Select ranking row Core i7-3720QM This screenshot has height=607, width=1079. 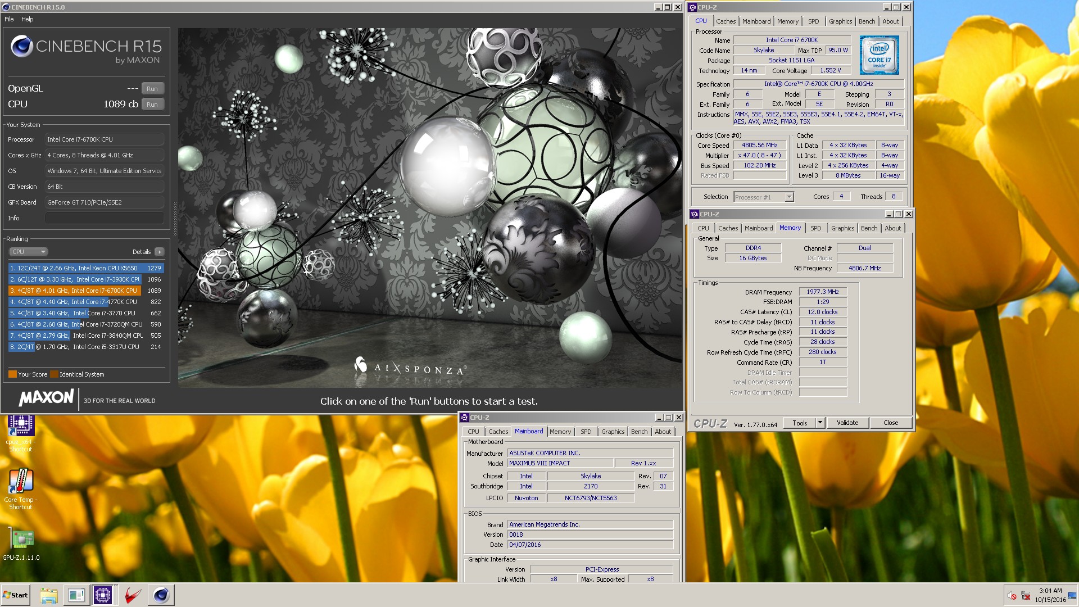[x=86, y=324]
